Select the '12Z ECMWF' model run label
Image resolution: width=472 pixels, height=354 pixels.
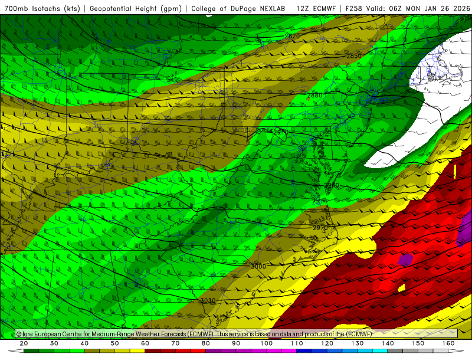316,8
